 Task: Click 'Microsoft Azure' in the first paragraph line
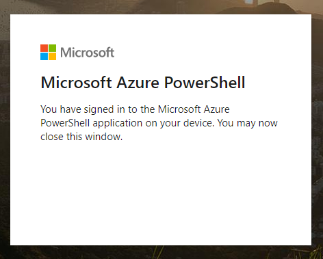[194, 109]
